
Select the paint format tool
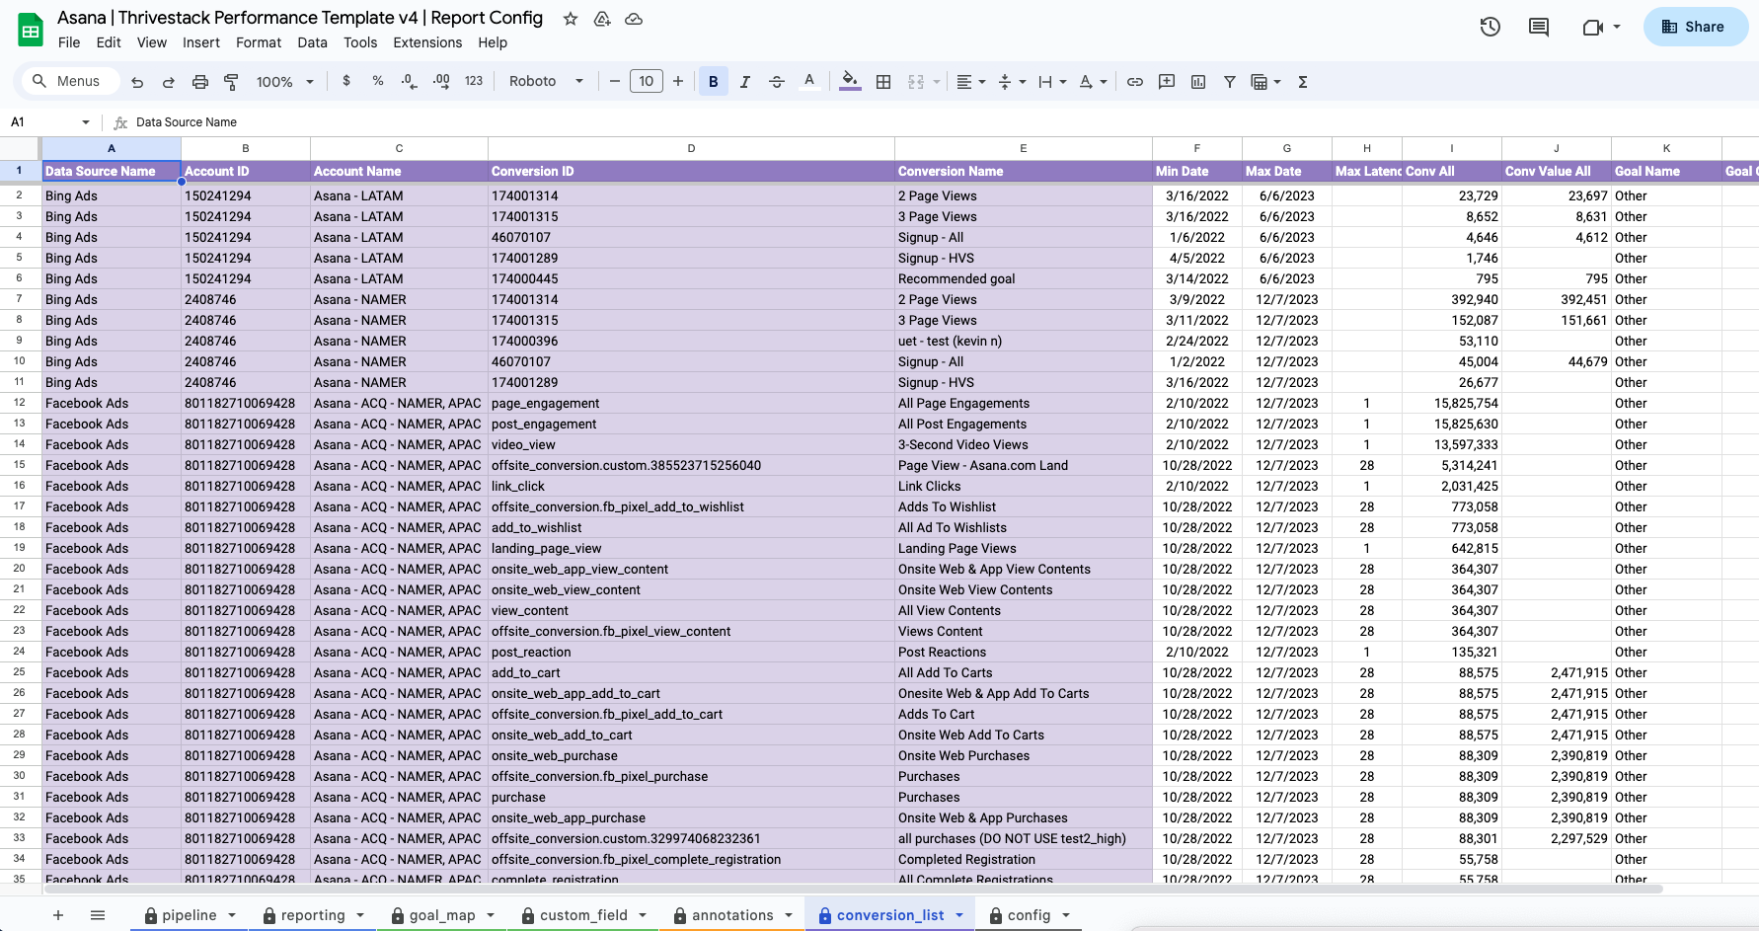[231, 82]
